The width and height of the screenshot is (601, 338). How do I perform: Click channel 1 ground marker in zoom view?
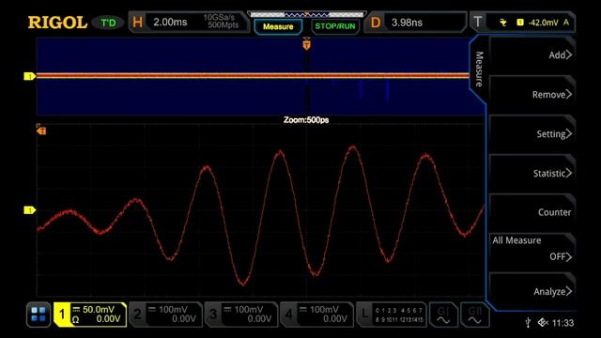pos(29,210)
